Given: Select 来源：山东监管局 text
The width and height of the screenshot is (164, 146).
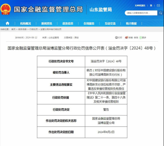Looking at the screenshot, I should tap(51, 38).
